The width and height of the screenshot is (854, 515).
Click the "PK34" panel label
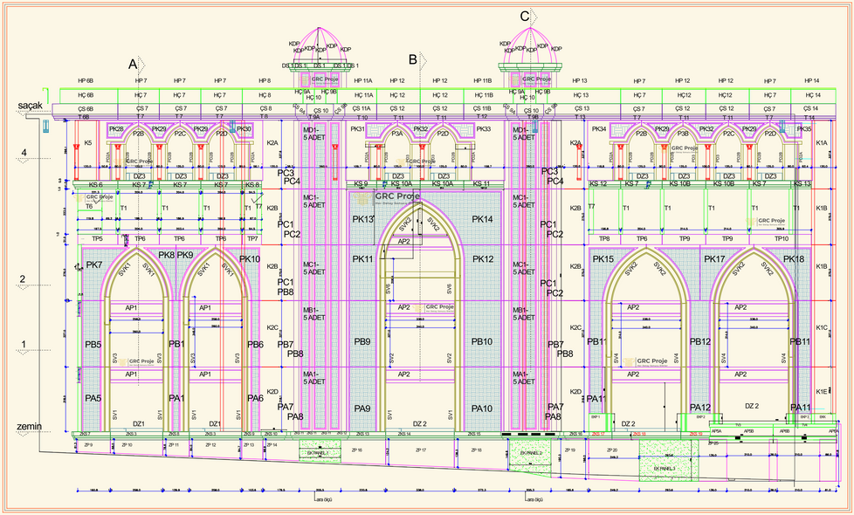(599, 129)
